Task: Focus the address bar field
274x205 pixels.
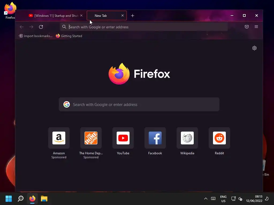Action: [x=144, y=27]
